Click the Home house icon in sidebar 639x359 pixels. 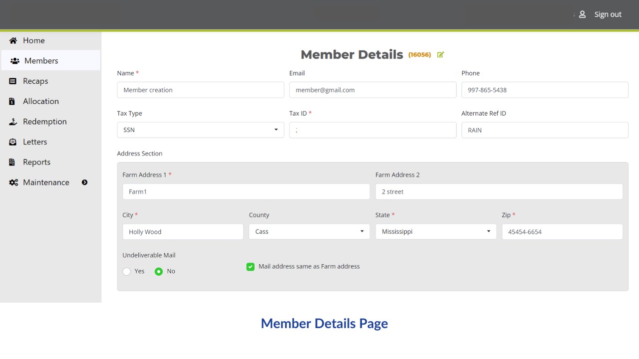click(13, 40)
